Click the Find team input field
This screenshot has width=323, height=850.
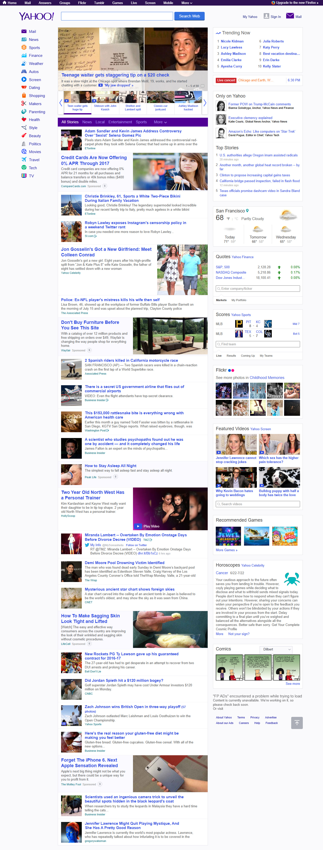[x=258, y=344]
